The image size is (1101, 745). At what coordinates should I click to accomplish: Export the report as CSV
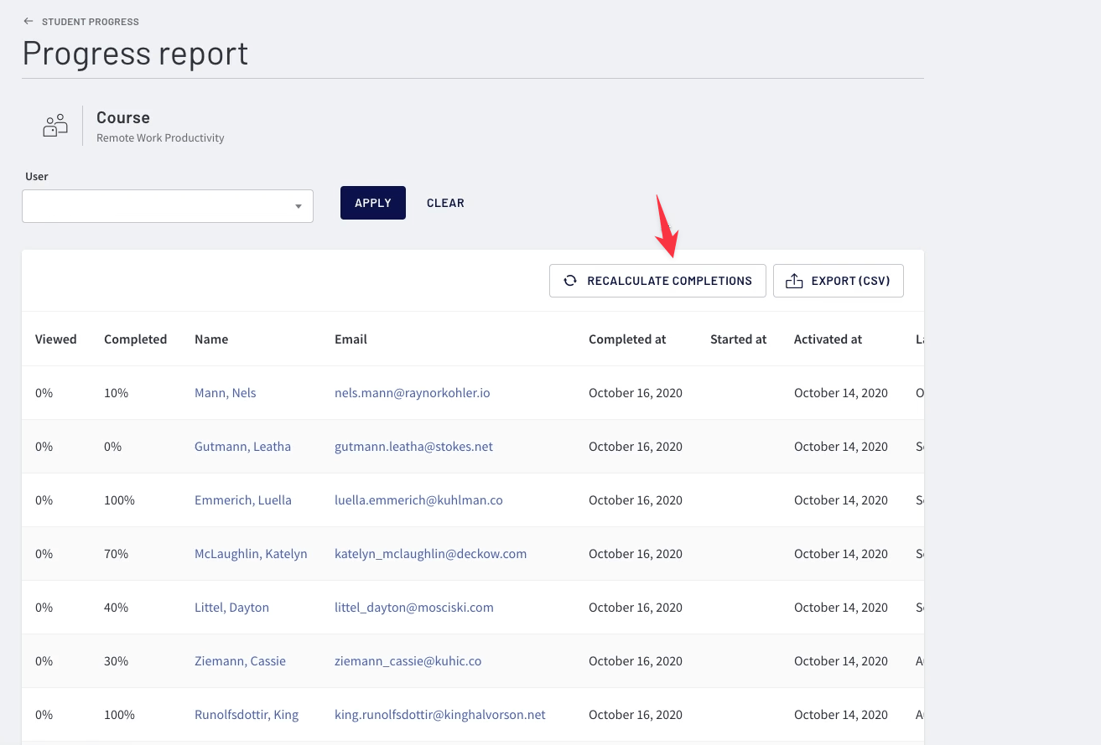838,281
